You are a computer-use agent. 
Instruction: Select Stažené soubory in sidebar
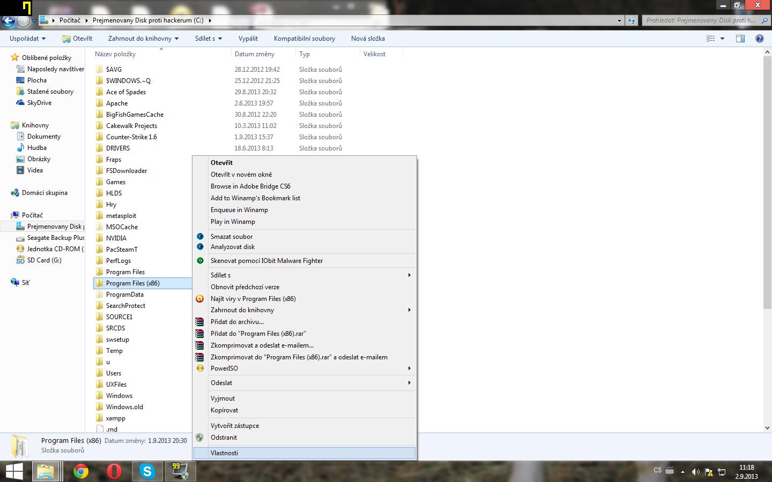pos(45,92)
